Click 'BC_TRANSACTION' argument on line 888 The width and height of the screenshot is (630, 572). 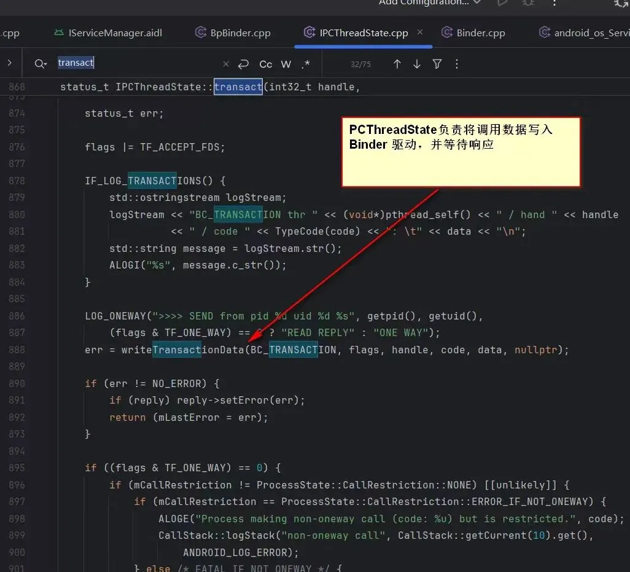tap(294, 350)
